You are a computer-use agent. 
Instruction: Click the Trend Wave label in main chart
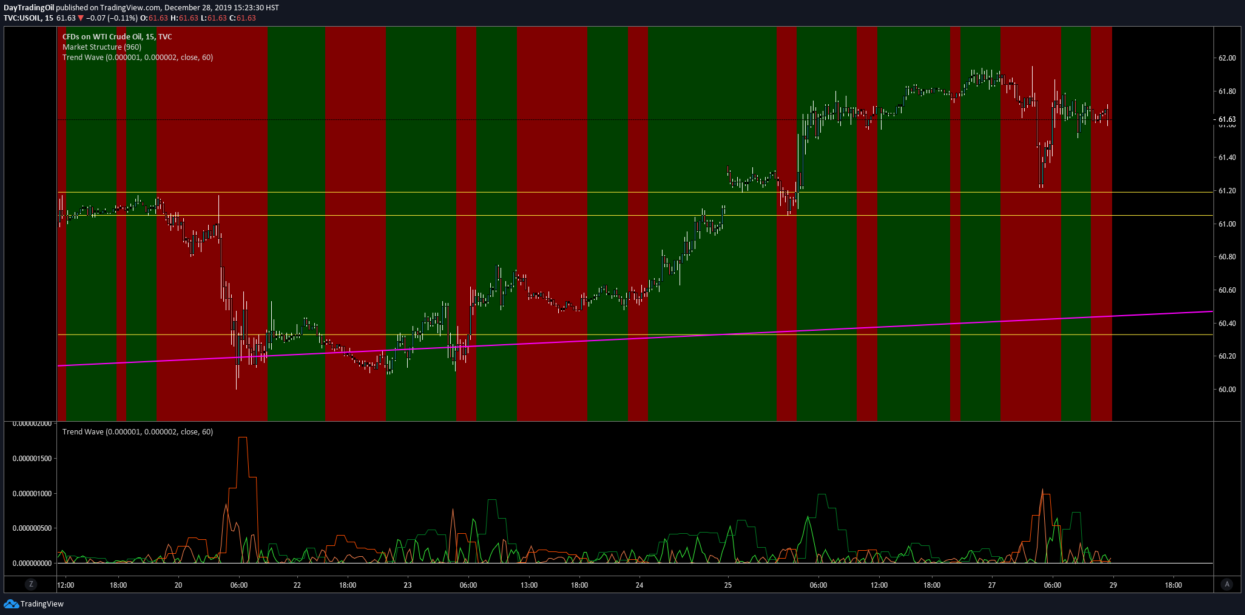tap(138, 58)
